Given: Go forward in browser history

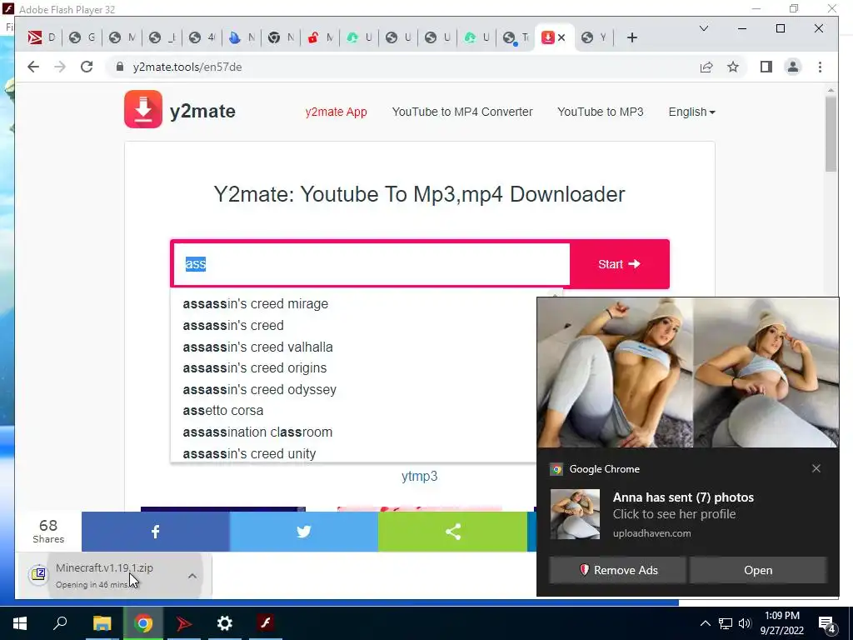Looking at the screenshot, I should pyautogui.click(x=60, y=67).
